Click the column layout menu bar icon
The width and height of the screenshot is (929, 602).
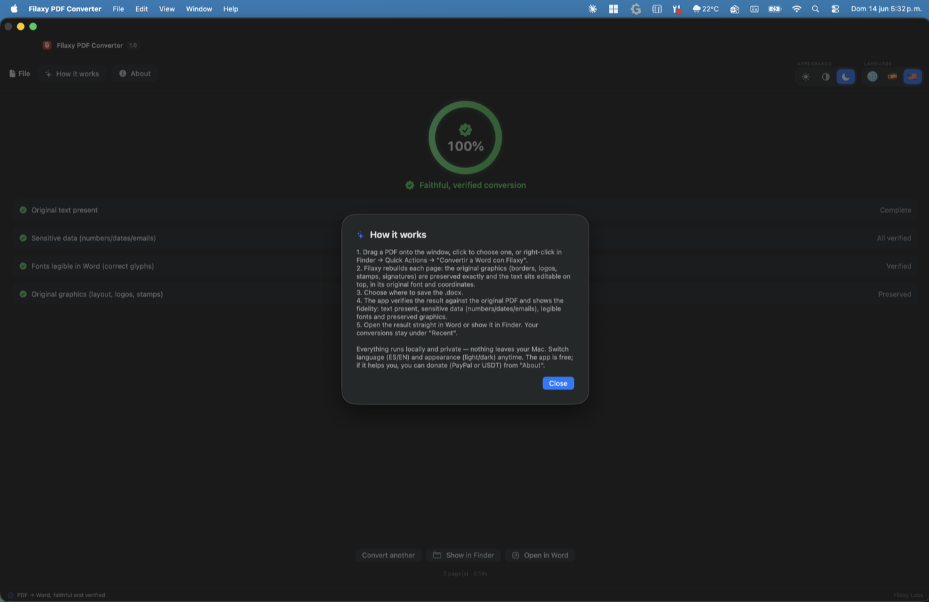click(x=657, y=9)
